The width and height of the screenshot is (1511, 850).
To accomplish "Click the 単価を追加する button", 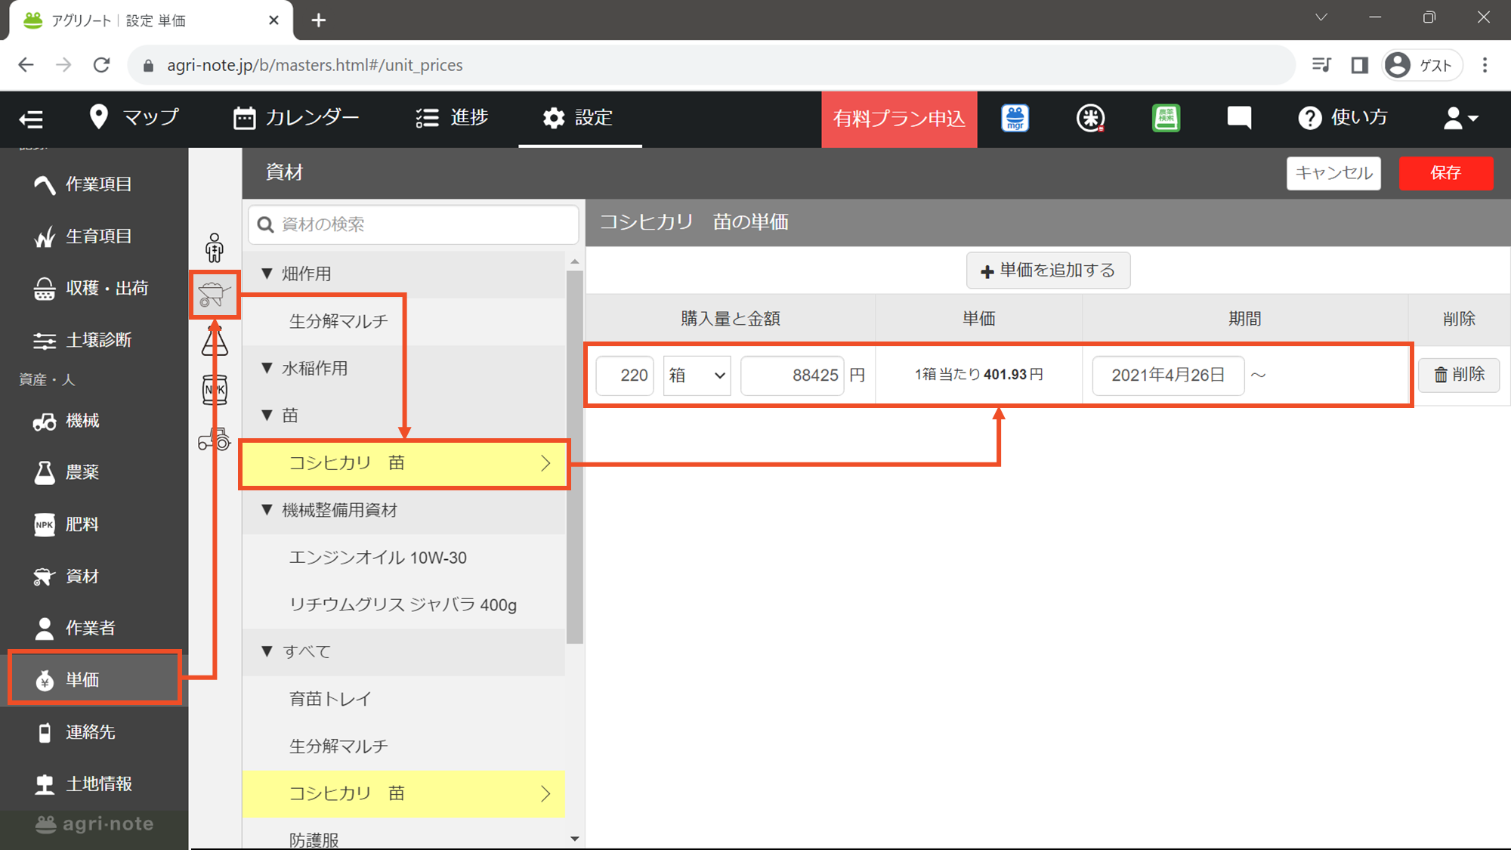I will click(x=1048, y=270).
